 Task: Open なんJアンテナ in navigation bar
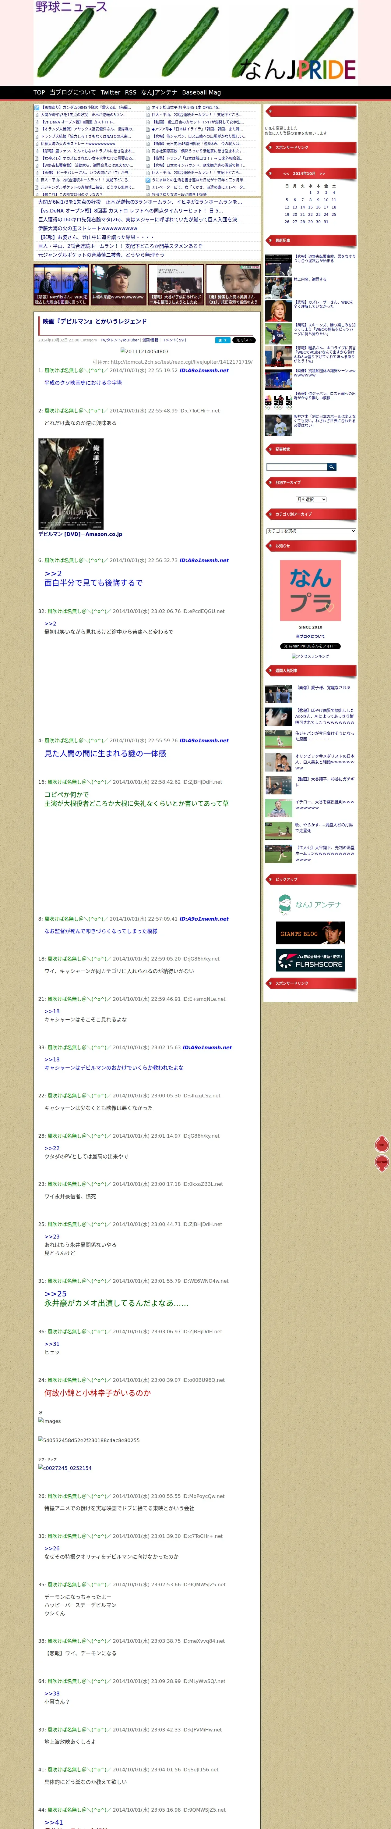(159, 92)
